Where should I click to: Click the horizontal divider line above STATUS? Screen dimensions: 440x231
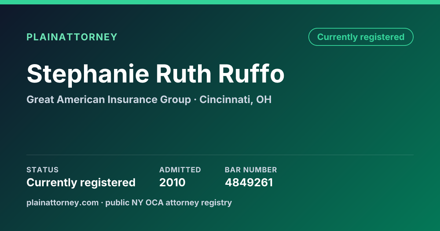point(220,155)
